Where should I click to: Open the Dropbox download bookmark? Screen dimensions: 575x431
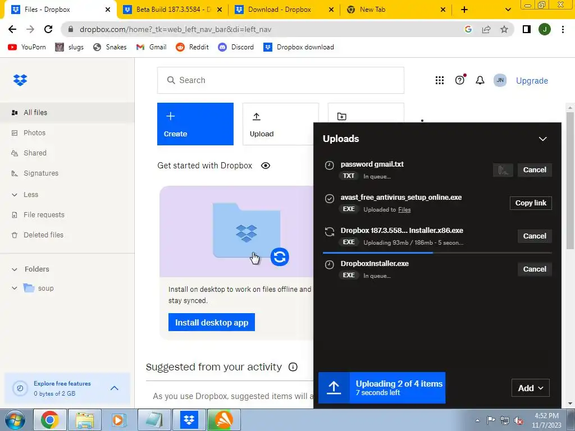point(299,47)
